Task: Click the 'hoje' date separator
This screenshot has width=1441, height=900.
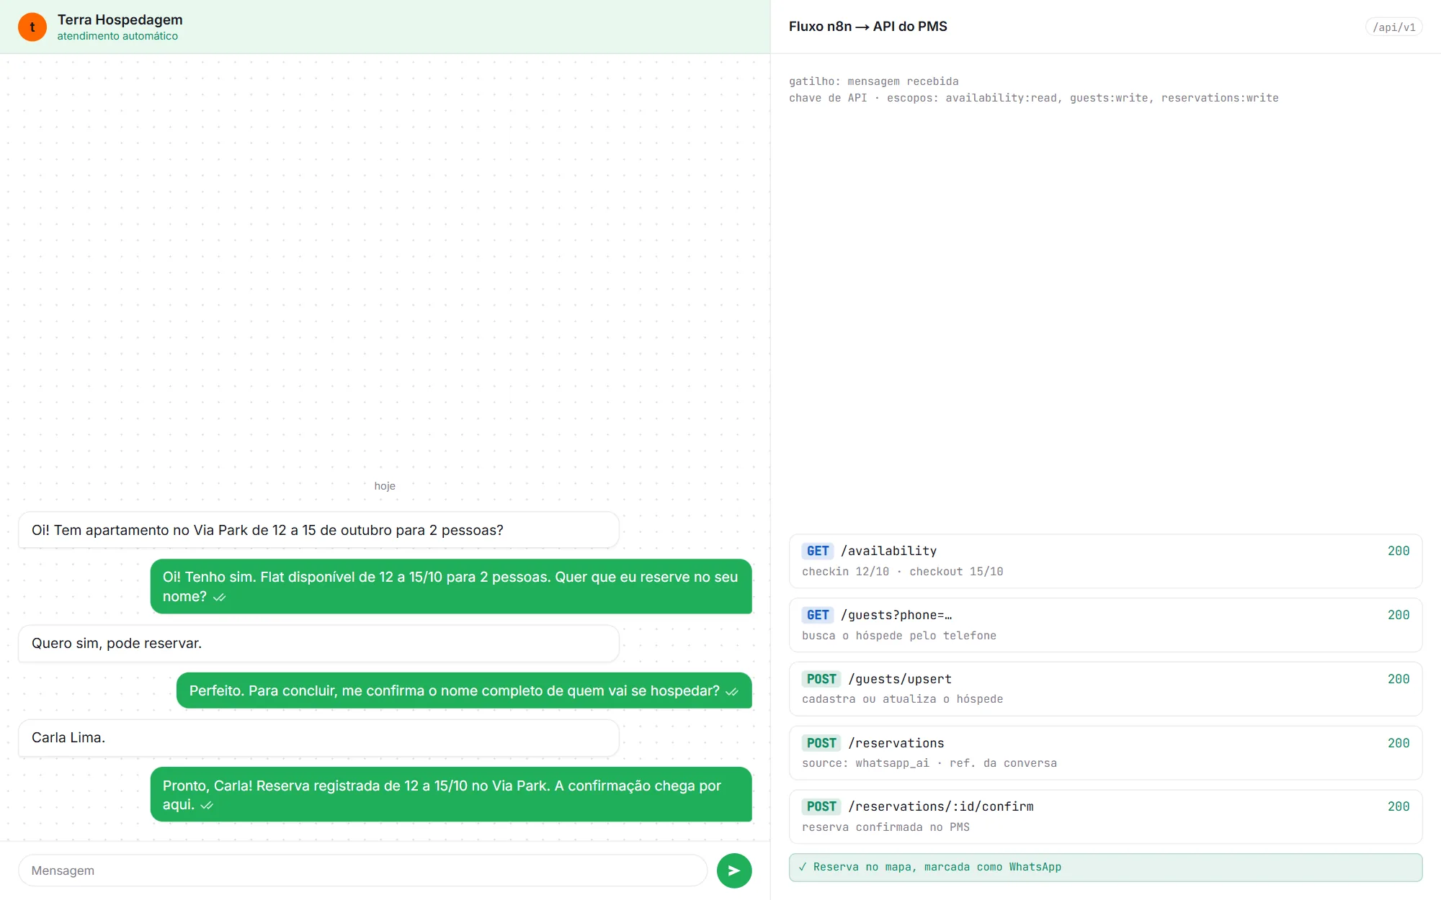Action: point(385,486)
